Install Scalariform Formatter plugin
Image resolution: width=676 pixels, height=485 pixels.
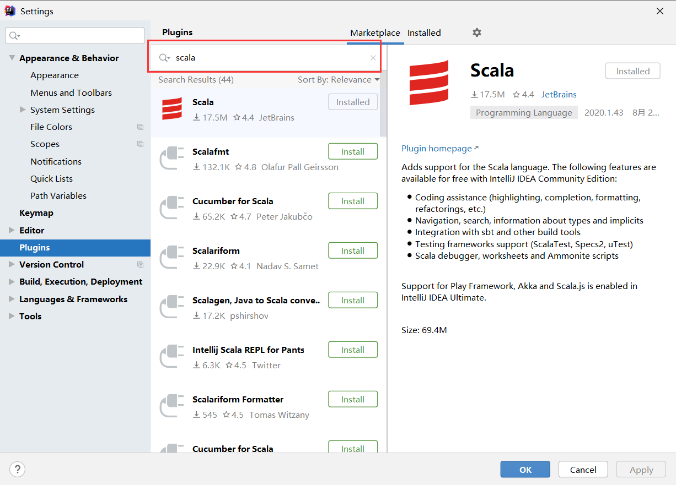click(x=353, y=399)
